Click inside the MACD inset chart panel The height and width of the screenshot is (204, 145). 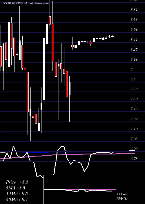pyautogui.click(x=80, y=189)
